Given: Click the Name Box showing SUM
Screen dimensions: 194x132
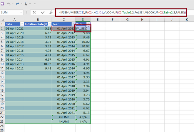Looking at the screenshot, I should (x=10, y=13).
